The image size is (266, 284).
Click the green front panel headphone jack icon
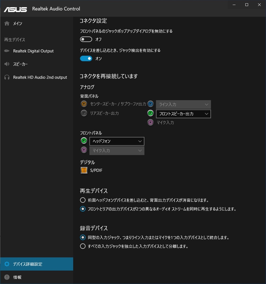tap(84, 141)
